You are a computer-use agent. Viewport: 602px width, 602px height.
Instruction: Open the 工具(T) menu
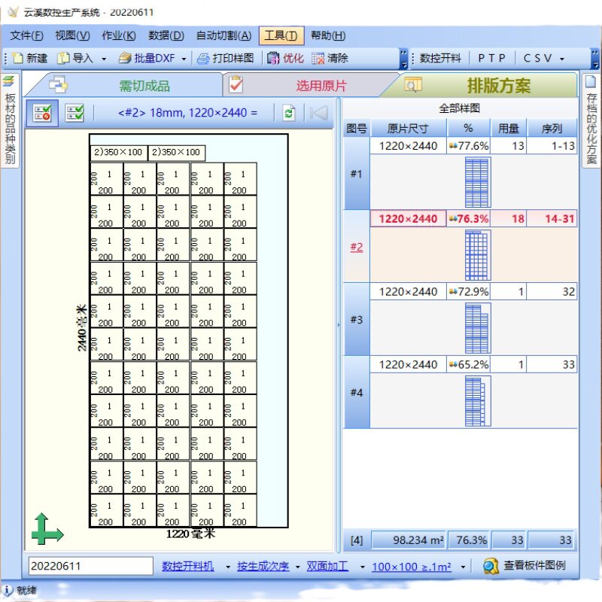click(281, 35)
